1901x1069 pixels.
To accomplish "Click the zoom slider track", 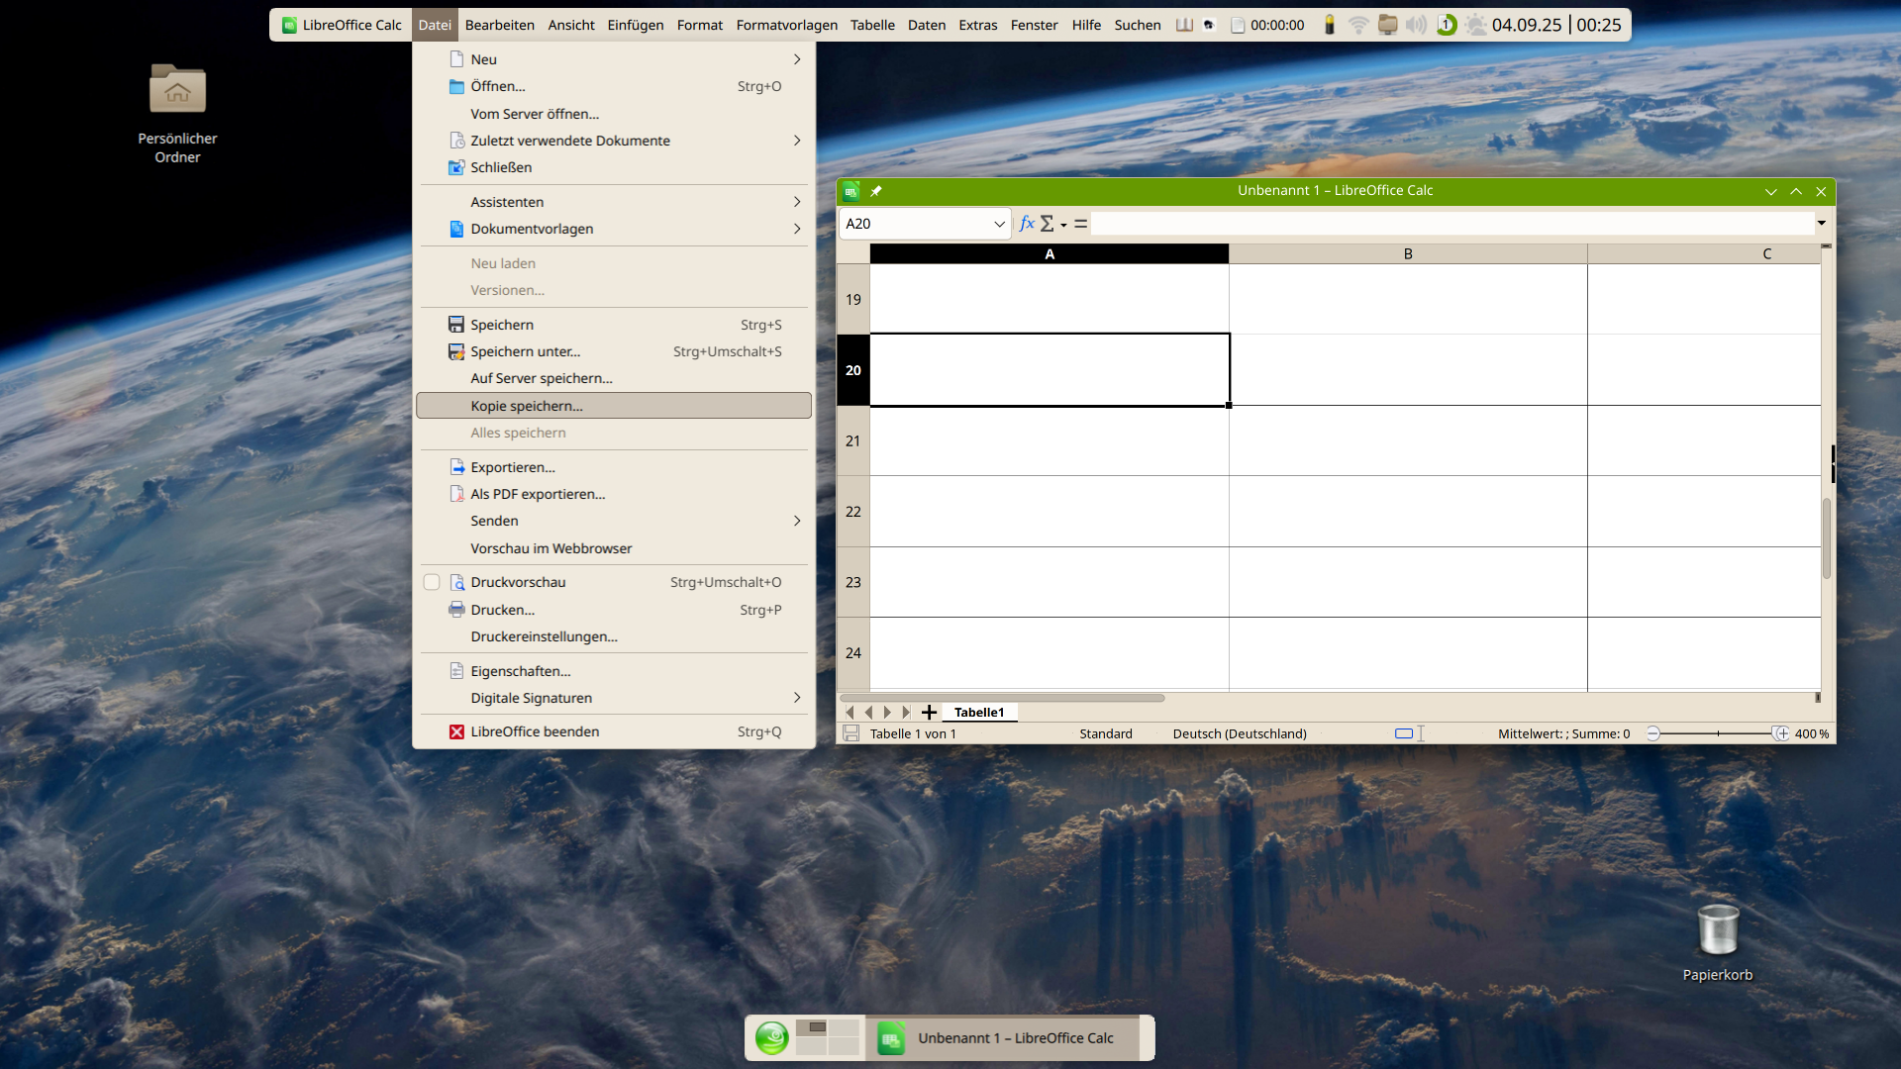I will coord(1718,733).
